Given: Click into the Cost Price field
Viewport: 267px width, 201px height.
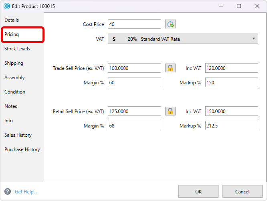Looking at the screenshot, I should 134,24.
